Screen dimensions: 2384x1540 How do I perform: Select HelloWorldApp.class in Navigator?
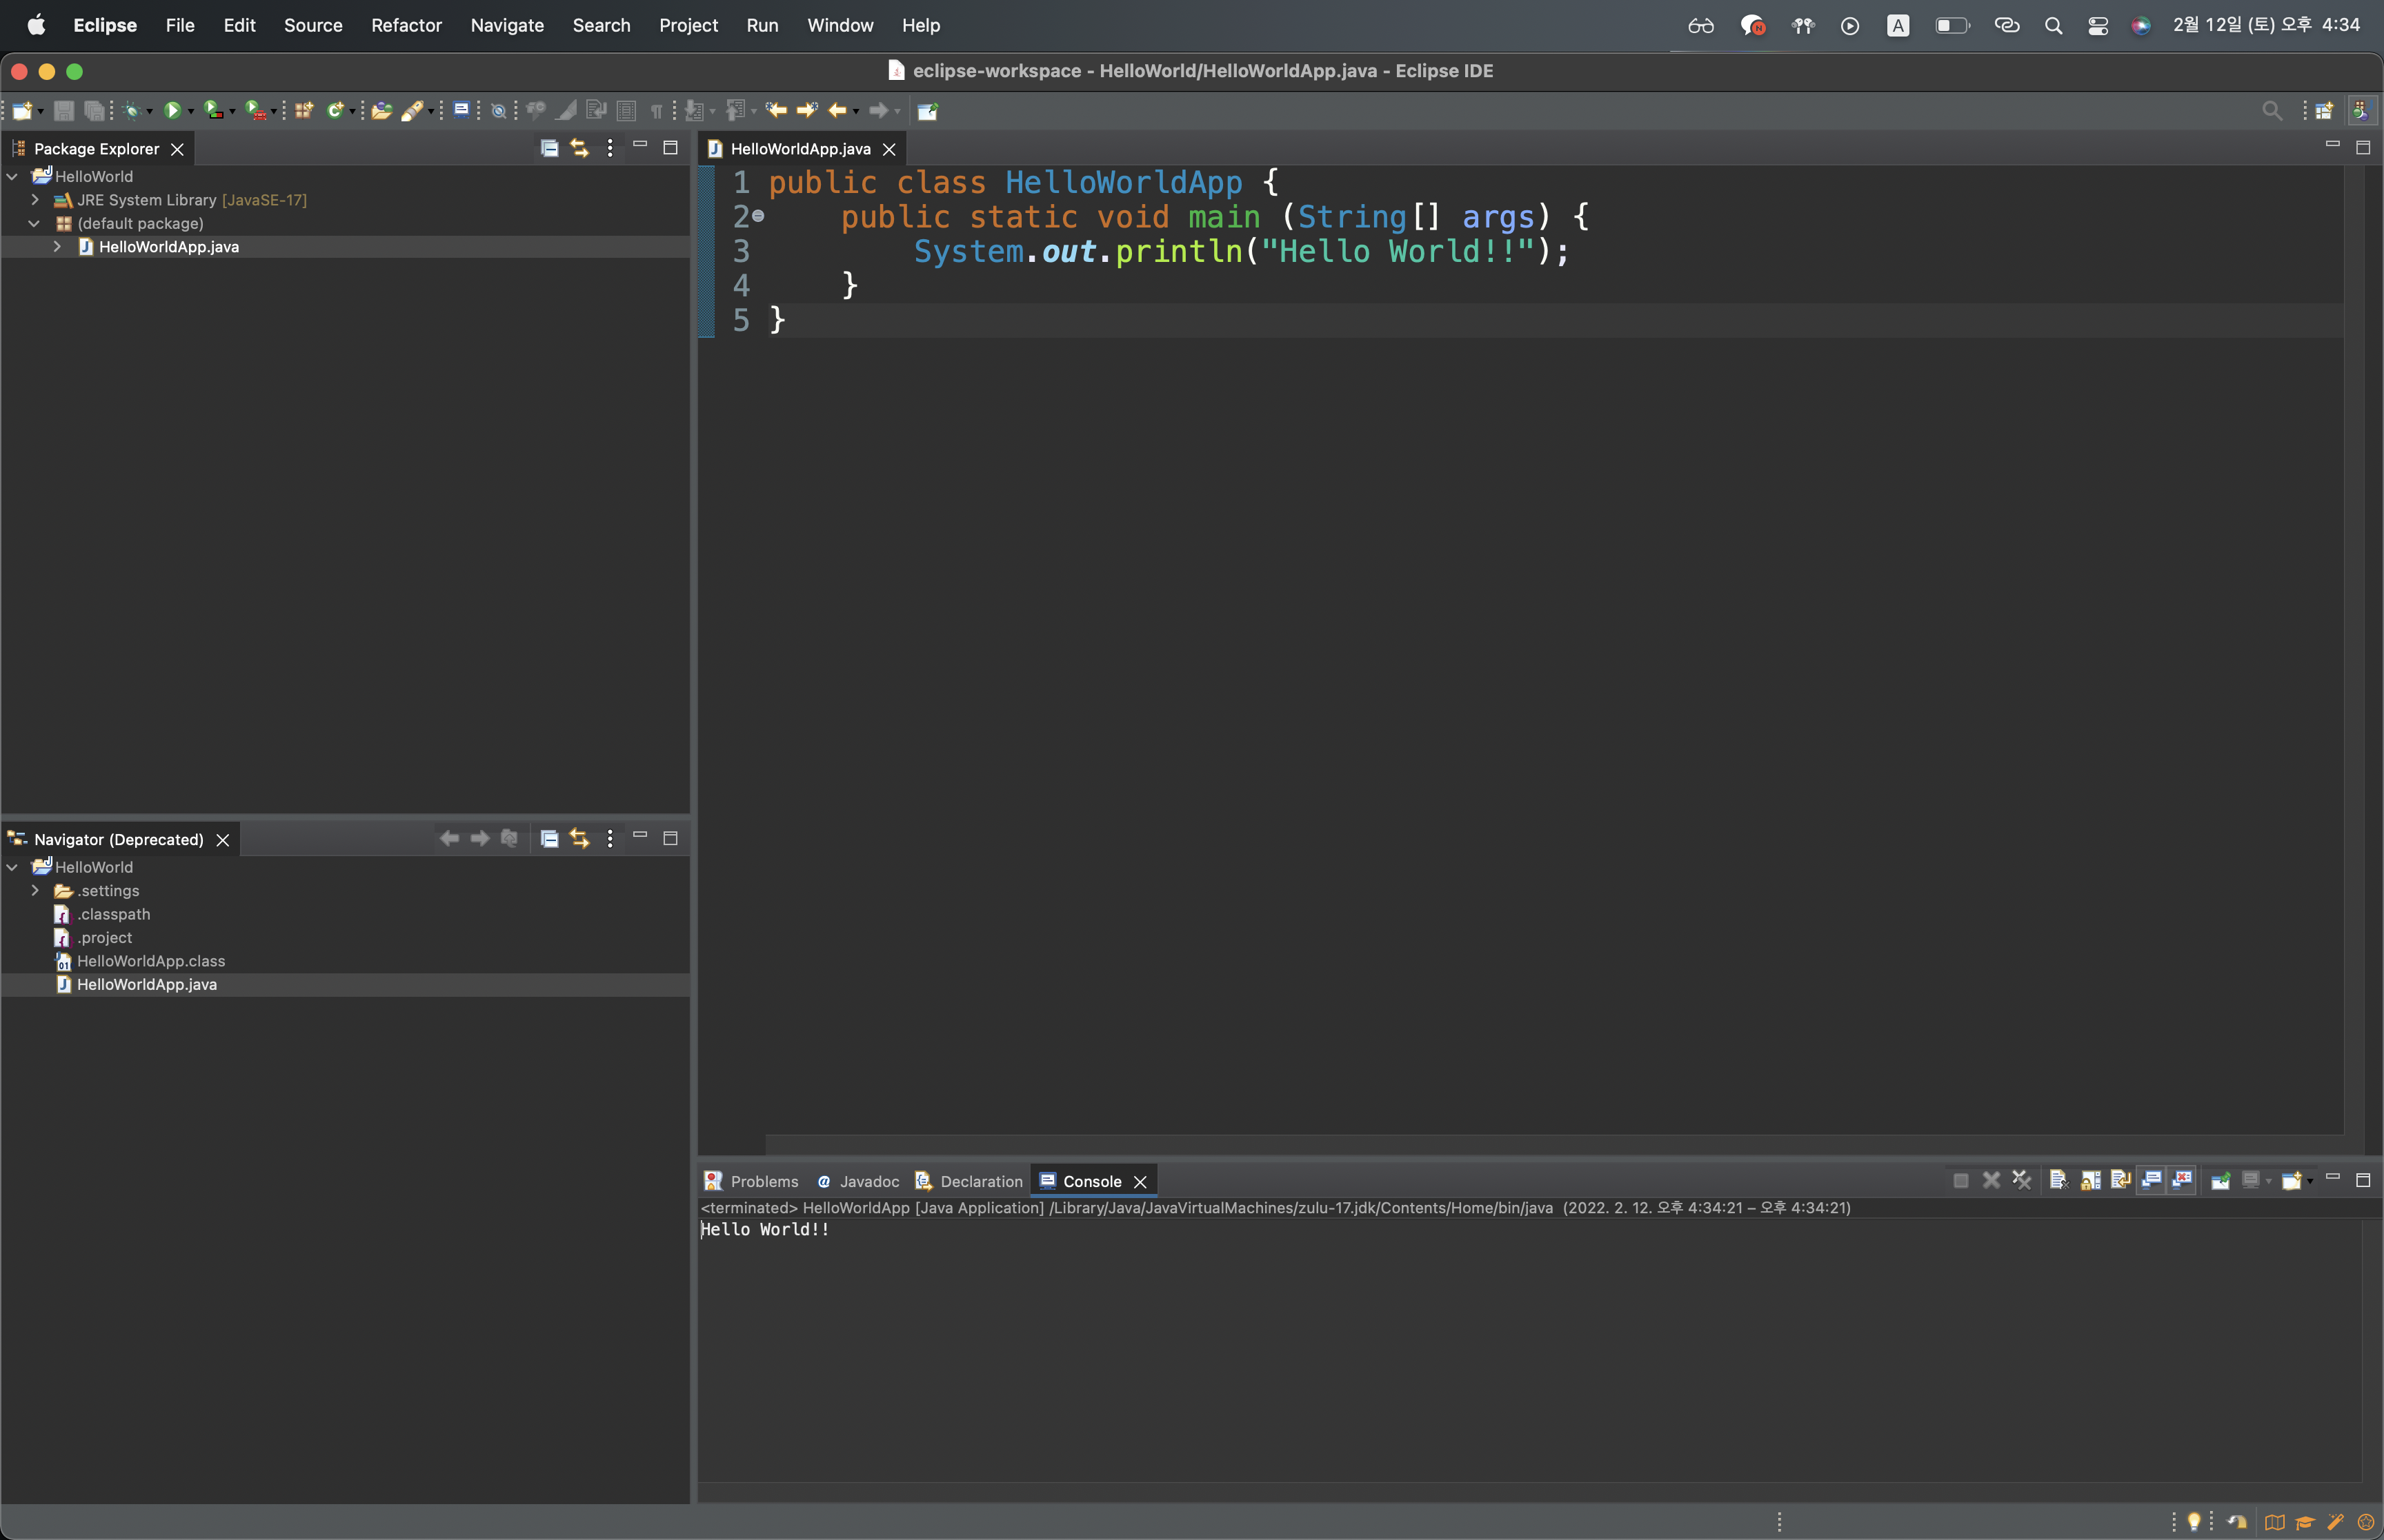[151, 961]
